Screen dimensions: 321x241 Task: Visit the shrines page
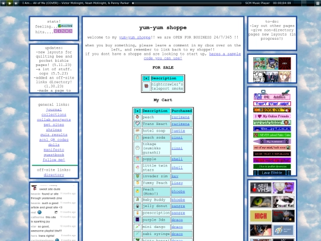click(x=54, y=130)
